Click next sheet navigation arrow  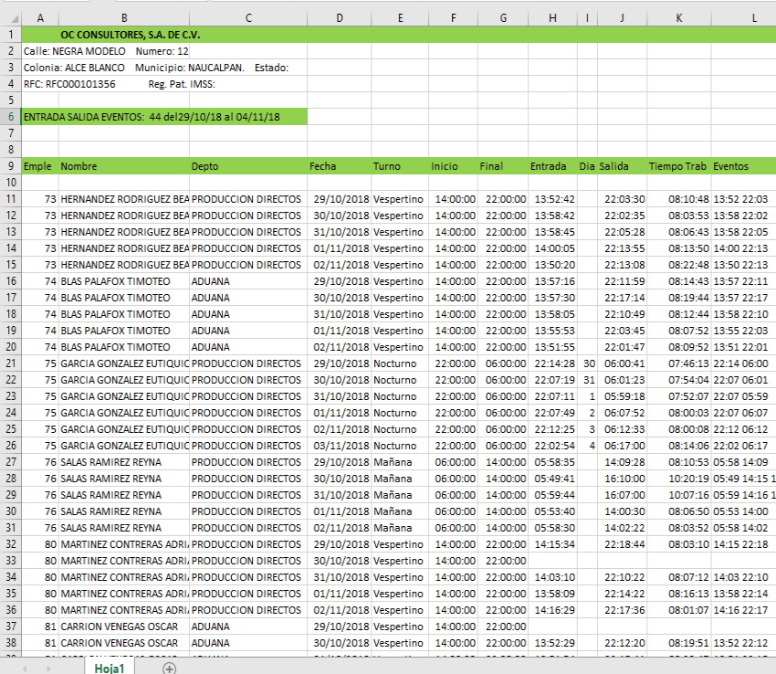pos(47,668)
